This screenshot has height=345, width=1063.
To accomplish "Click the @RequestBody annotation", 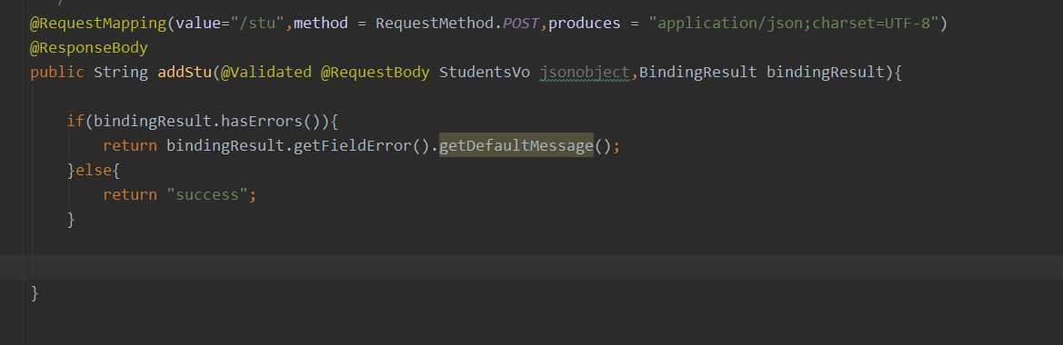I will [375, 73].
